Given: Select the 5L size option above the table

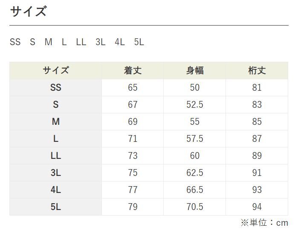Looking at the screenshot, I should [x=139, y=42].
